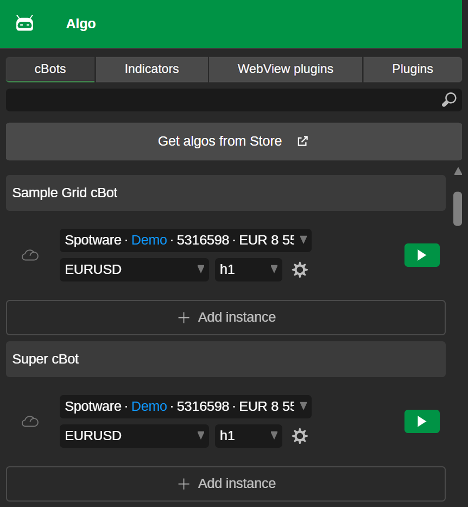Screen dimensions: 468x507
Task: Go to the Plugins tab
Action: 412,70
